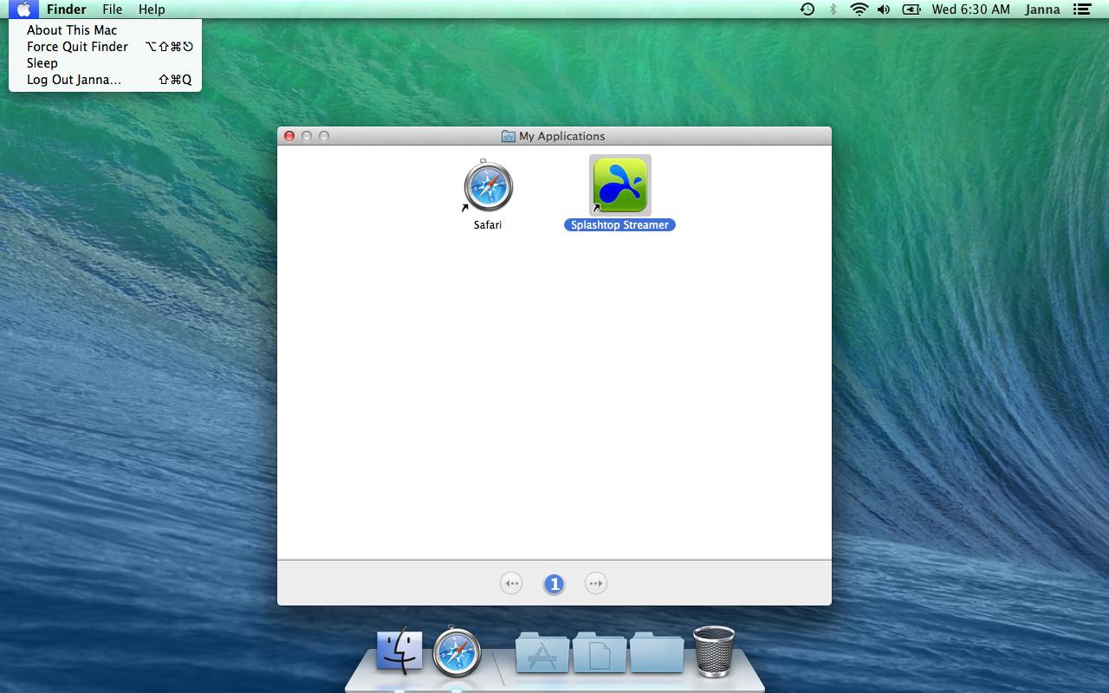
Task: Select the Safari icon in My Applications
Action: (488, 185)
